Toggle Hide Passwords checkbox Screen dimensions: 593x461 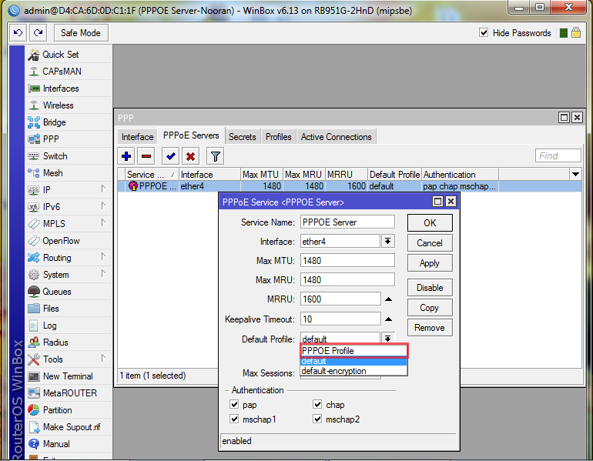pyautogui.click(x=484, y=32)
